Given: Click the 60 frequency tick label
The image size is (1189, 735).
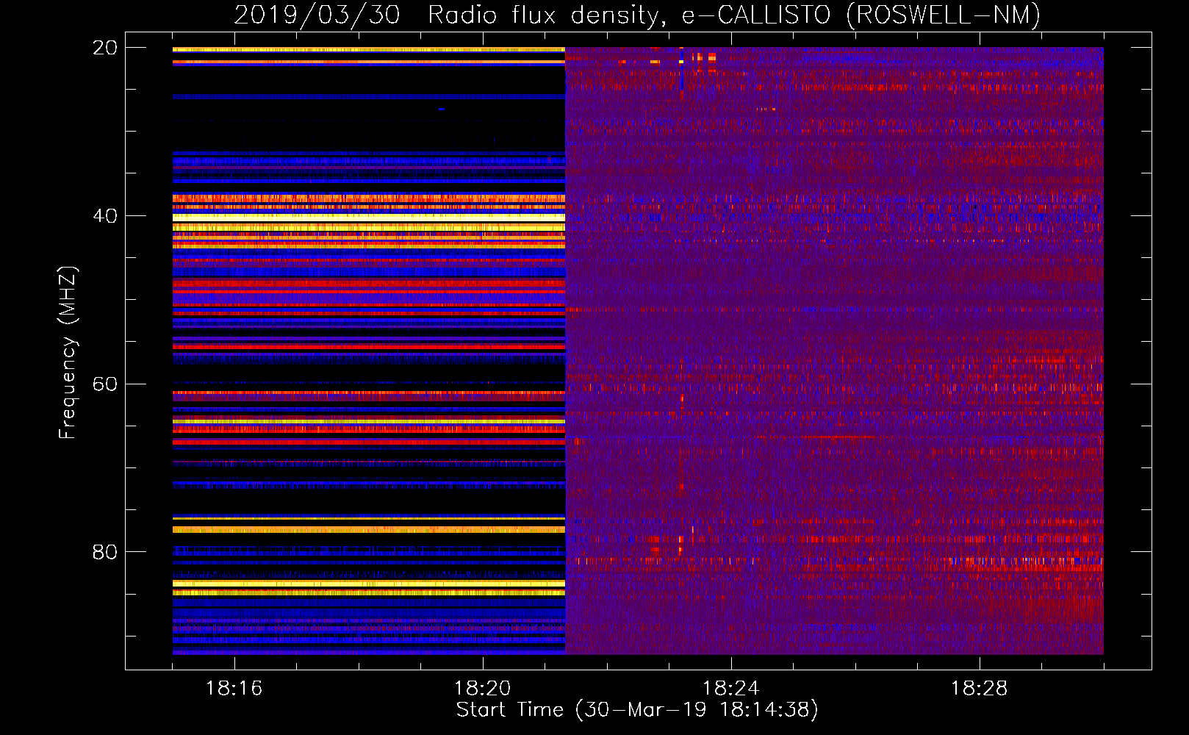Looking at the screenshot, I should point(105,384).
